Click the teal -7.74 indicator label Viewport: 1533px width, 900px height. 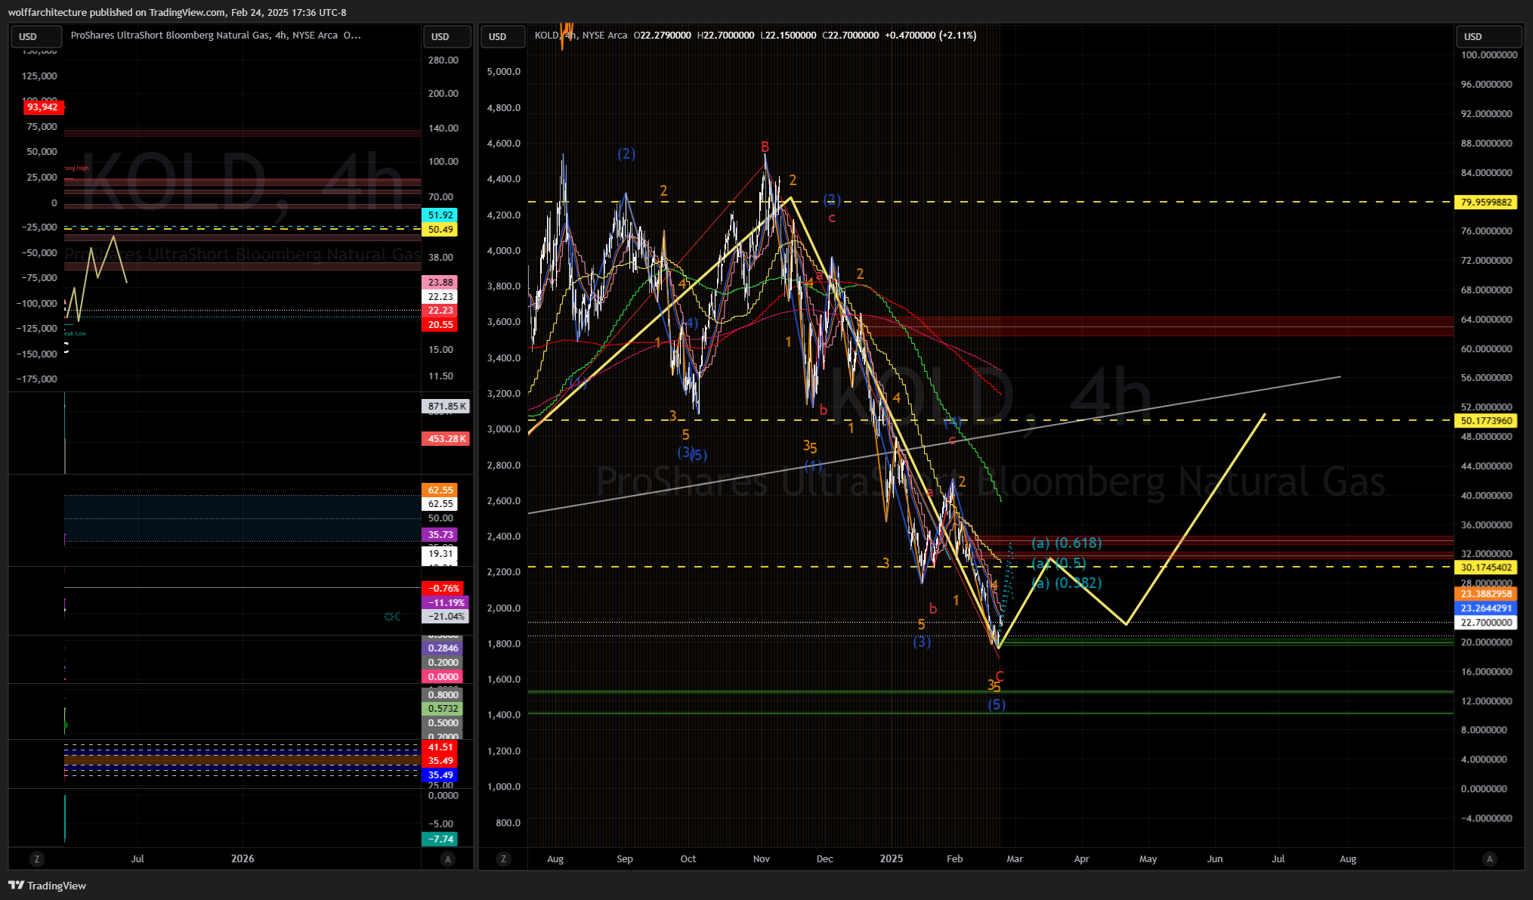[439, 840]
